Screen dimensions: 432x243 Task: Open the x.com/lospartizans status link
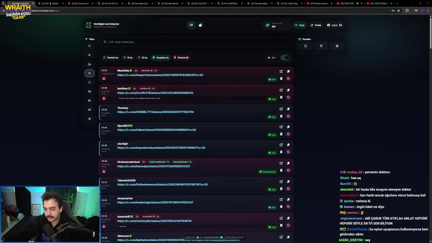coord(160,75)
